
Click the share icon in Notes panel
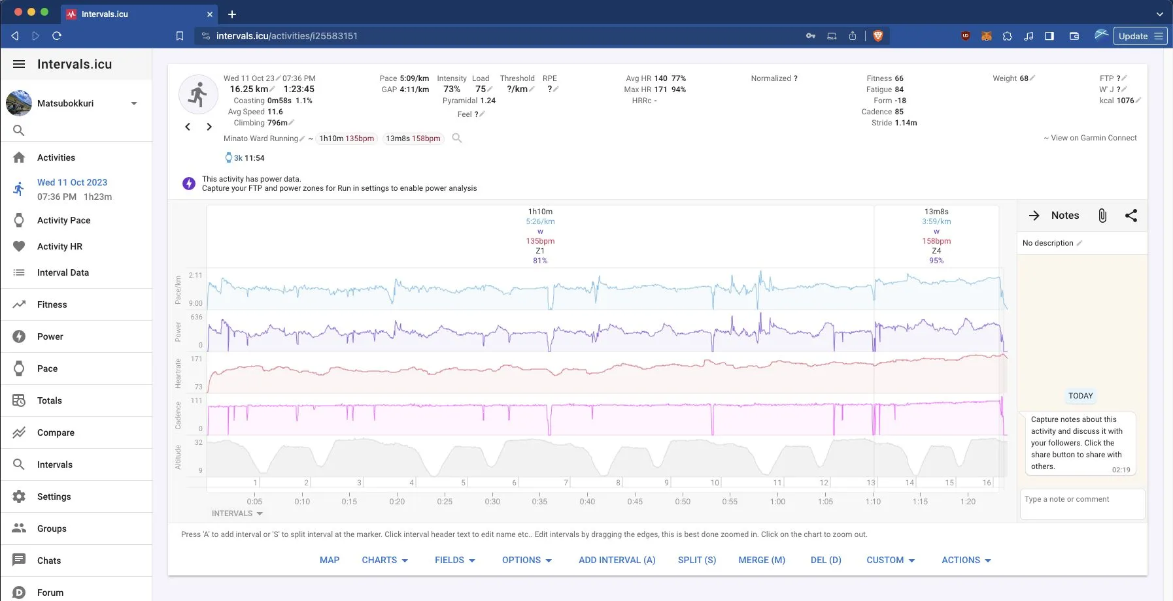click(x=1131, y=216)
